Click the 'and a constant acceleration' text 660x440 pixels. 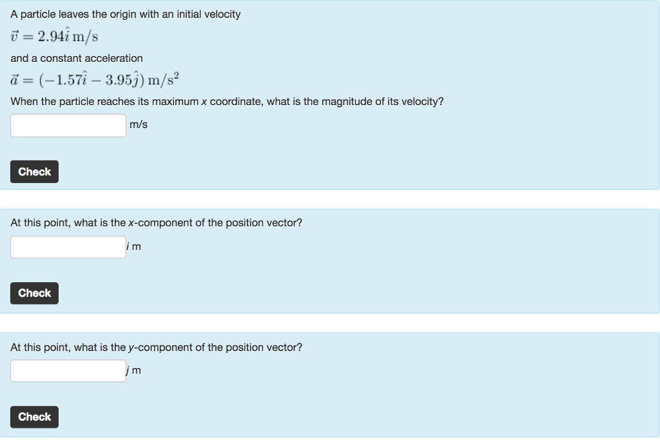(x=76, y=58)
